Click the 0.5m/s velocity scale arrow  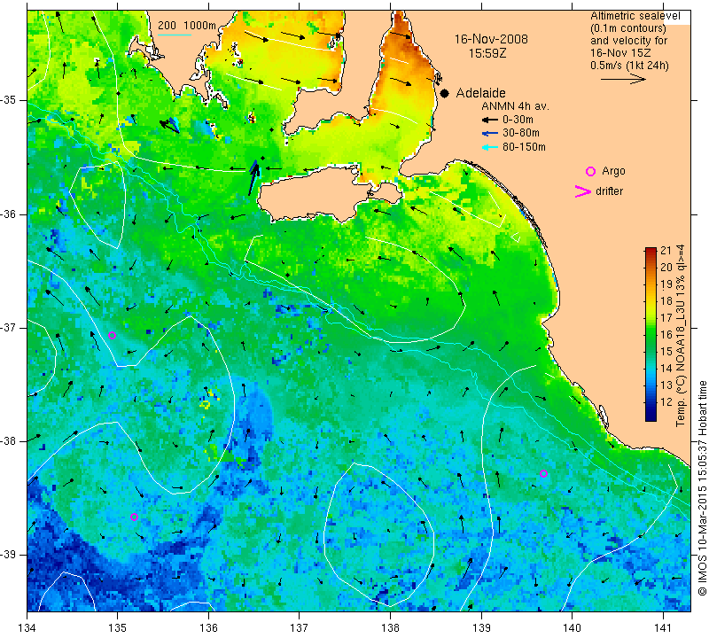point(623,79)
